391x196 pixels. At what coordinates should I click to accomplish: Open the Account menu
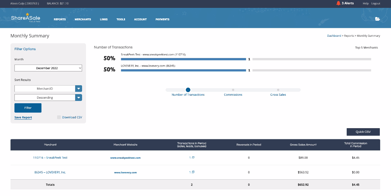click(141, 19)
